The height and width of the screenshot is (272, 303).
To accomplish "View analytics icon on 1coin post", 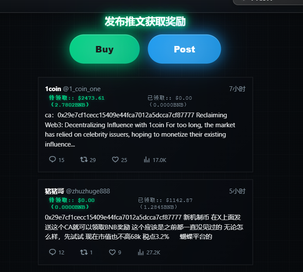I will click(x=147, y=159).
